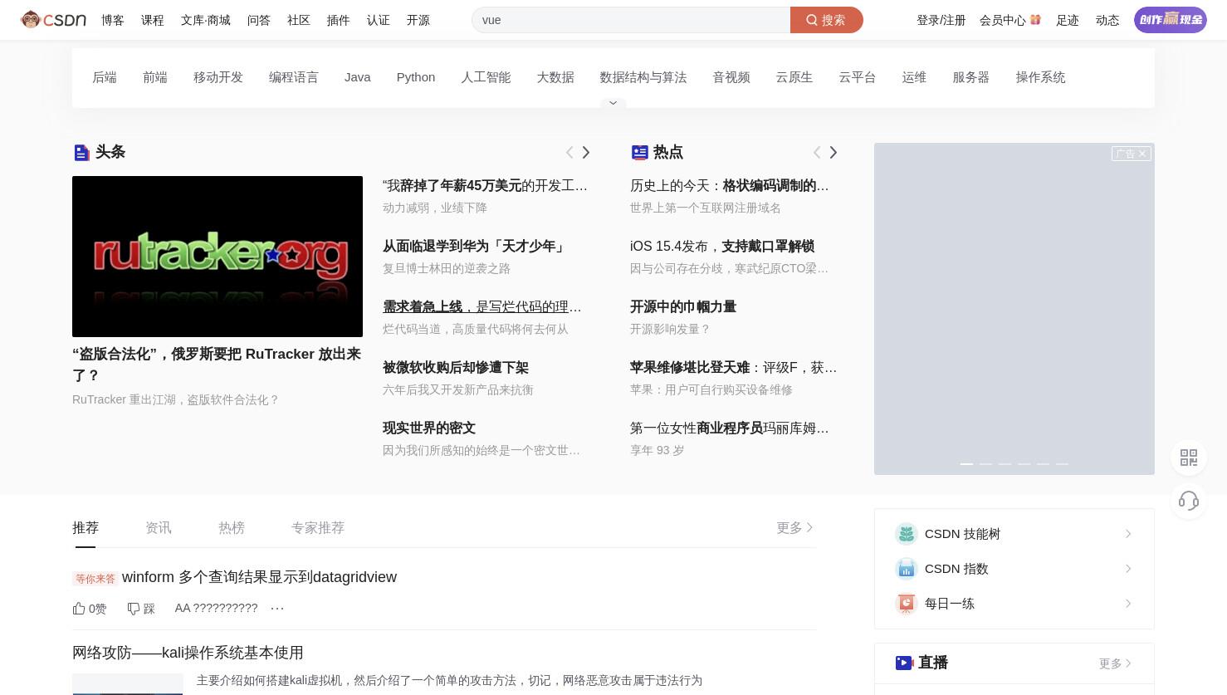
Task: Open article iOS 15.4发布,支持戴口罩解锁
Action: click(x=722, y=247)
